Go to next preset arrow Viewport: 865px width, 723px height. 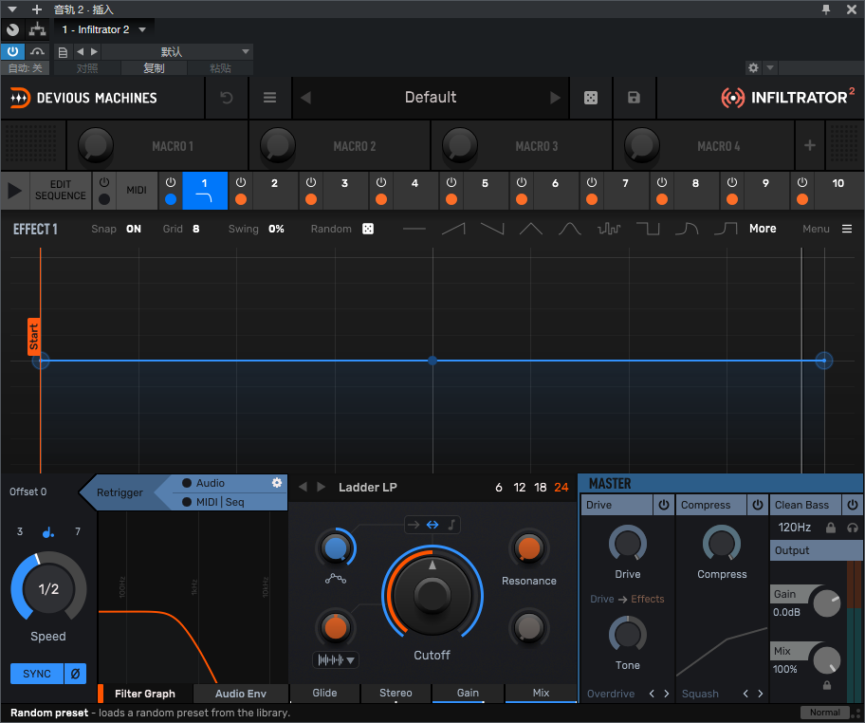click(555, 98)
